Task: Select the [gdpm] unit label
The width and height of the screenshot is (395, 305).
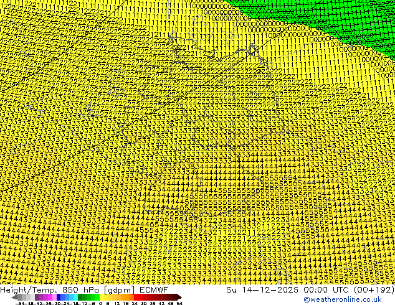Action: coord(120,290)
